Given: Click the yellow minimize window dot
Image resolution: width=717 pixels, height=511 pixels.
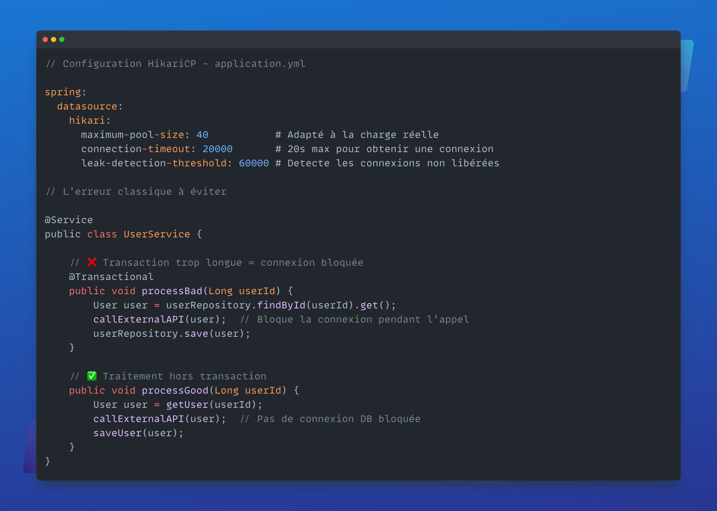Looking at the screenshot, I should pyautogui.click(x=54, y=40).
